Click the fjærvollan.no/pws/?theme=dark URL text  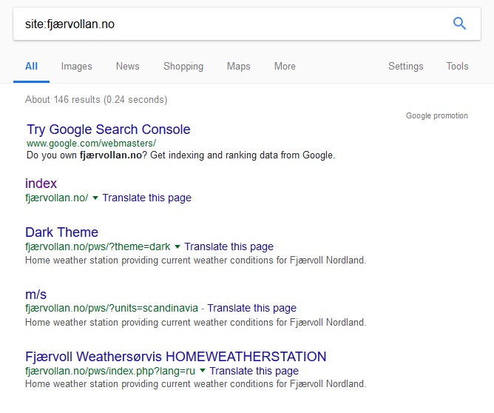98,246
